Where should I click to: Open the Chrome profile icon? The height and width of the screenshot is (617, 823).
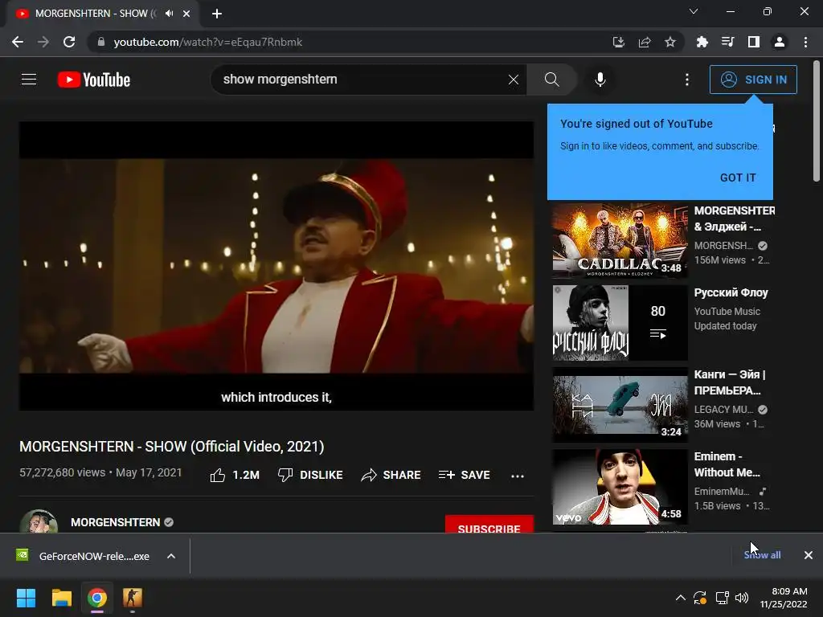coord(780,42)
